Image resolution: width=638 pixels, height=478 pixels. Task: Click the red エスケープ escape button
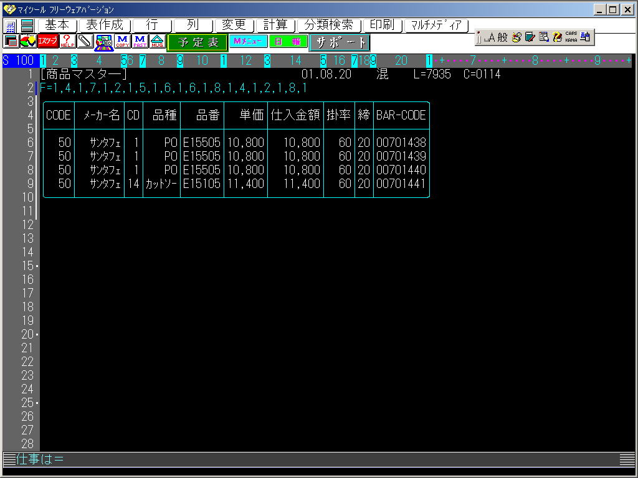click(x=47, y=41)
